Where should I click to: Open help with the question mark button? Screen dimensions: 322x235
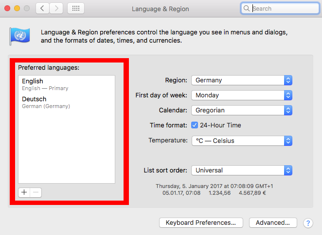coord(308,223)
